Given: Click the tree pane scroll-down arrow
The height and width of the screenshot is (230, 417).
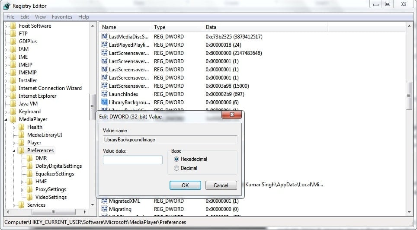Looking at the screenshot, I should tap(92, 205).
